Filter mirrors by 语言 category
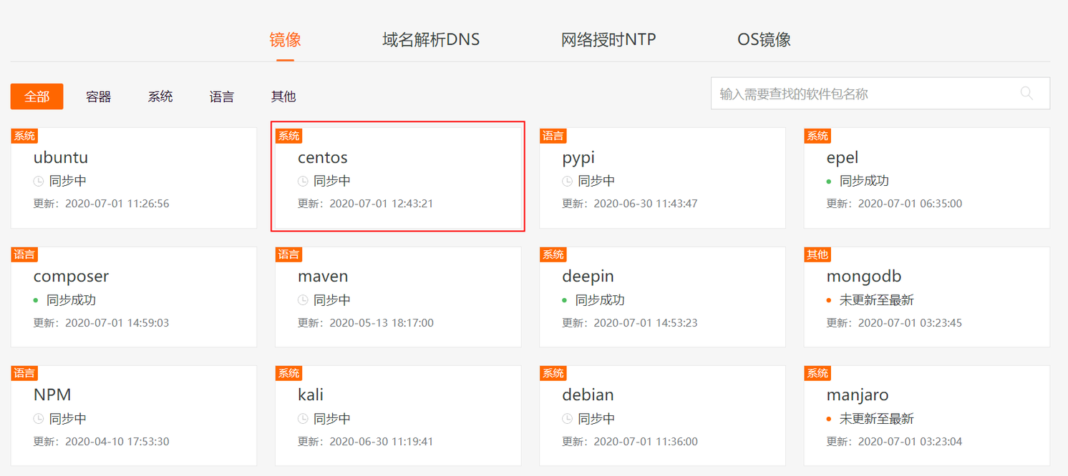 222,96
